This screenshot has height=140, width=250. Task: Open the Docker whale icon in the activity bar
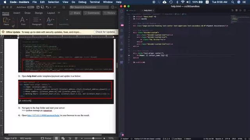(x=121, y=49)
